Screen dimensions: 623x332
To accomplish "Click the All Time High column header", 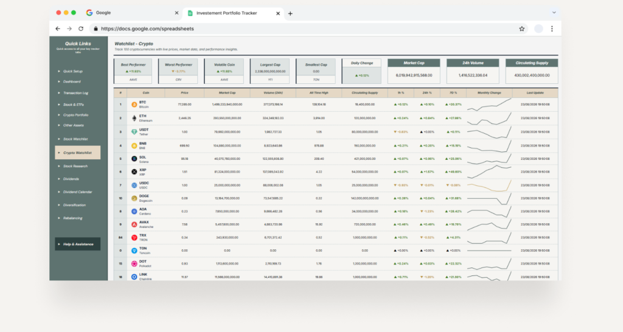I will [x=319, y=93].
